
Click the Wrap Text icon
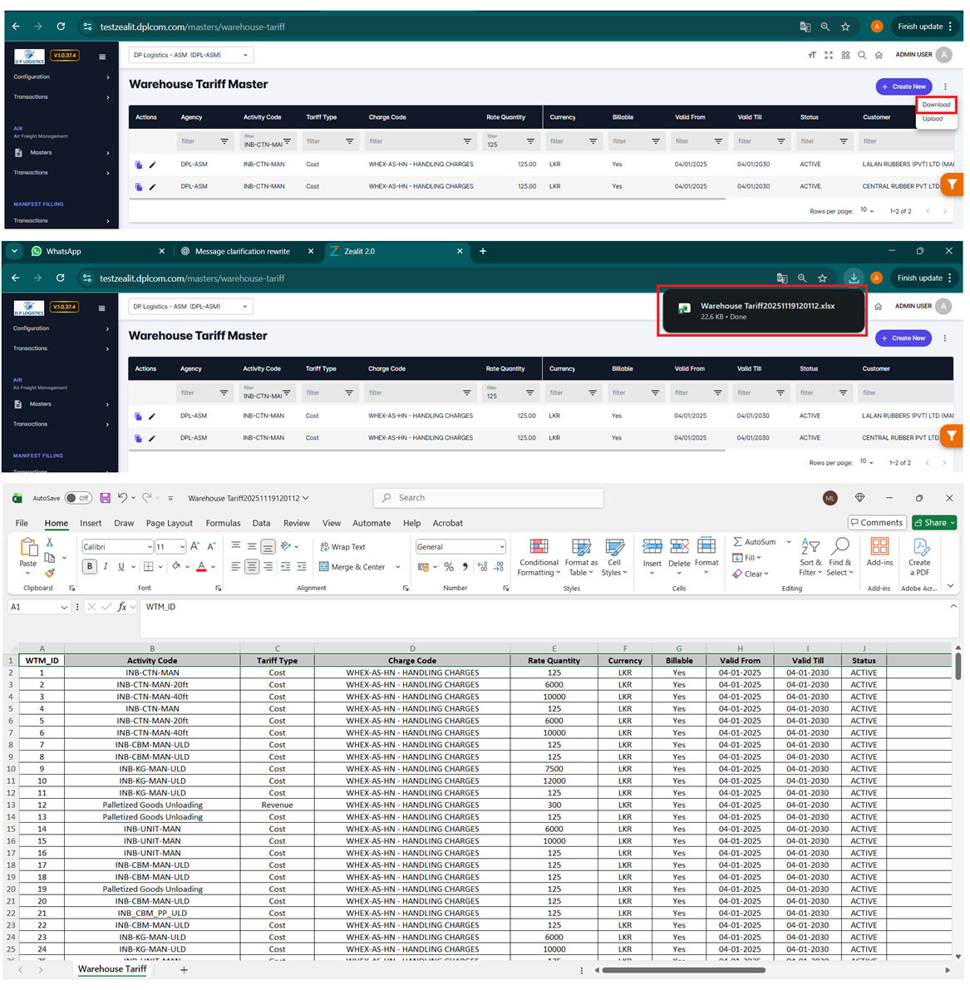coord(324,547)
